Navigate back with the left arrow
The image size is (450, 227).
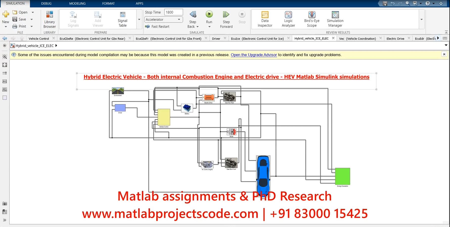pos(5,38)
